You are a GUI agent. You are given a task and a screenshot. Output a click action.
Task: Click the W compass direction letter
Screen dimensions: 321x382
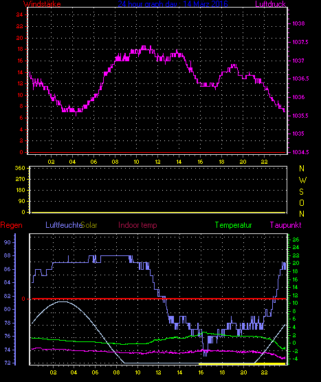point(302,180)
